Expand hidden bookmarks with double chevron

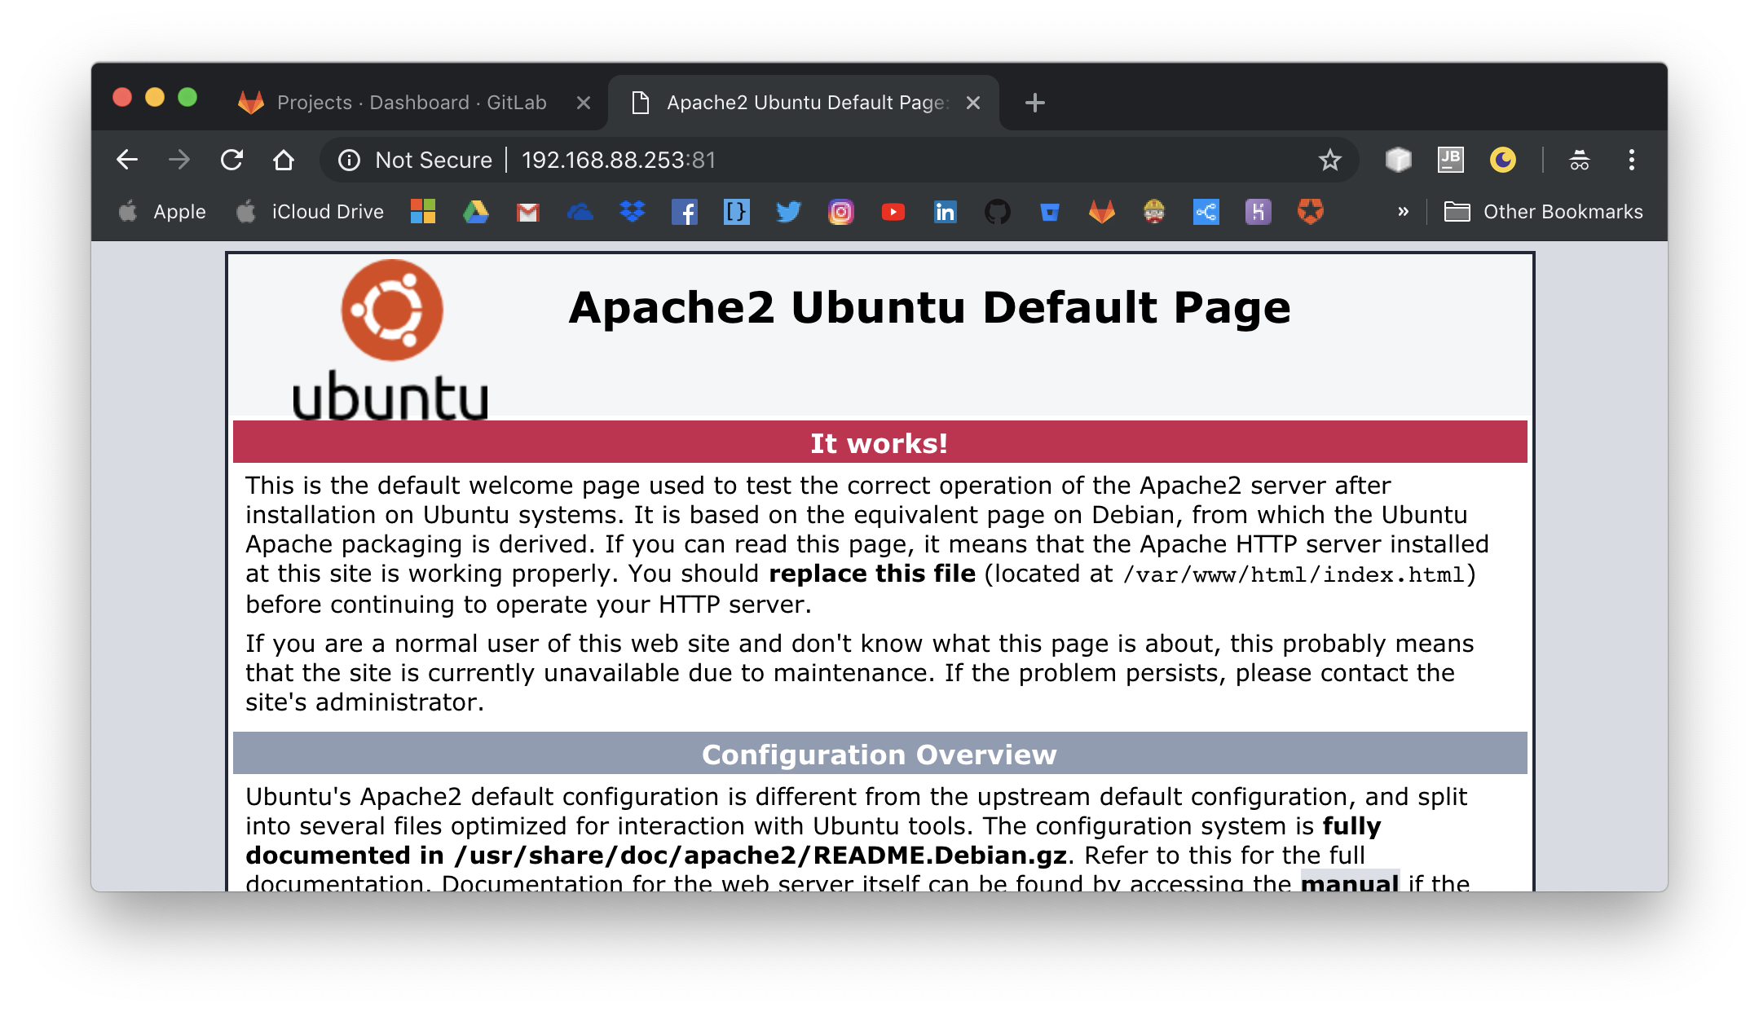point(1403,212)
